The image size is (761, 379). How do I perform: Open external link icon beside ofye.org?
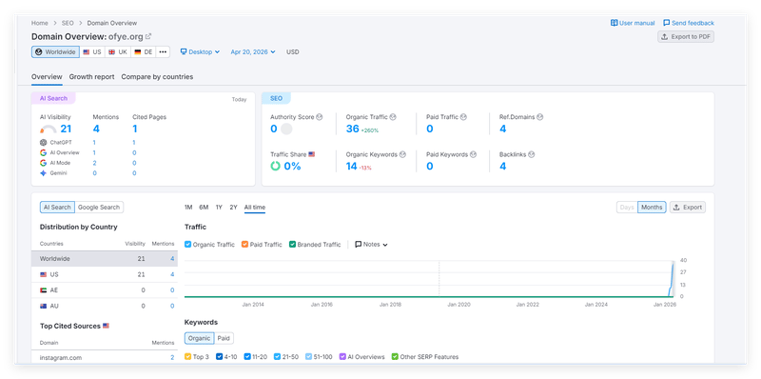(148, 36)
